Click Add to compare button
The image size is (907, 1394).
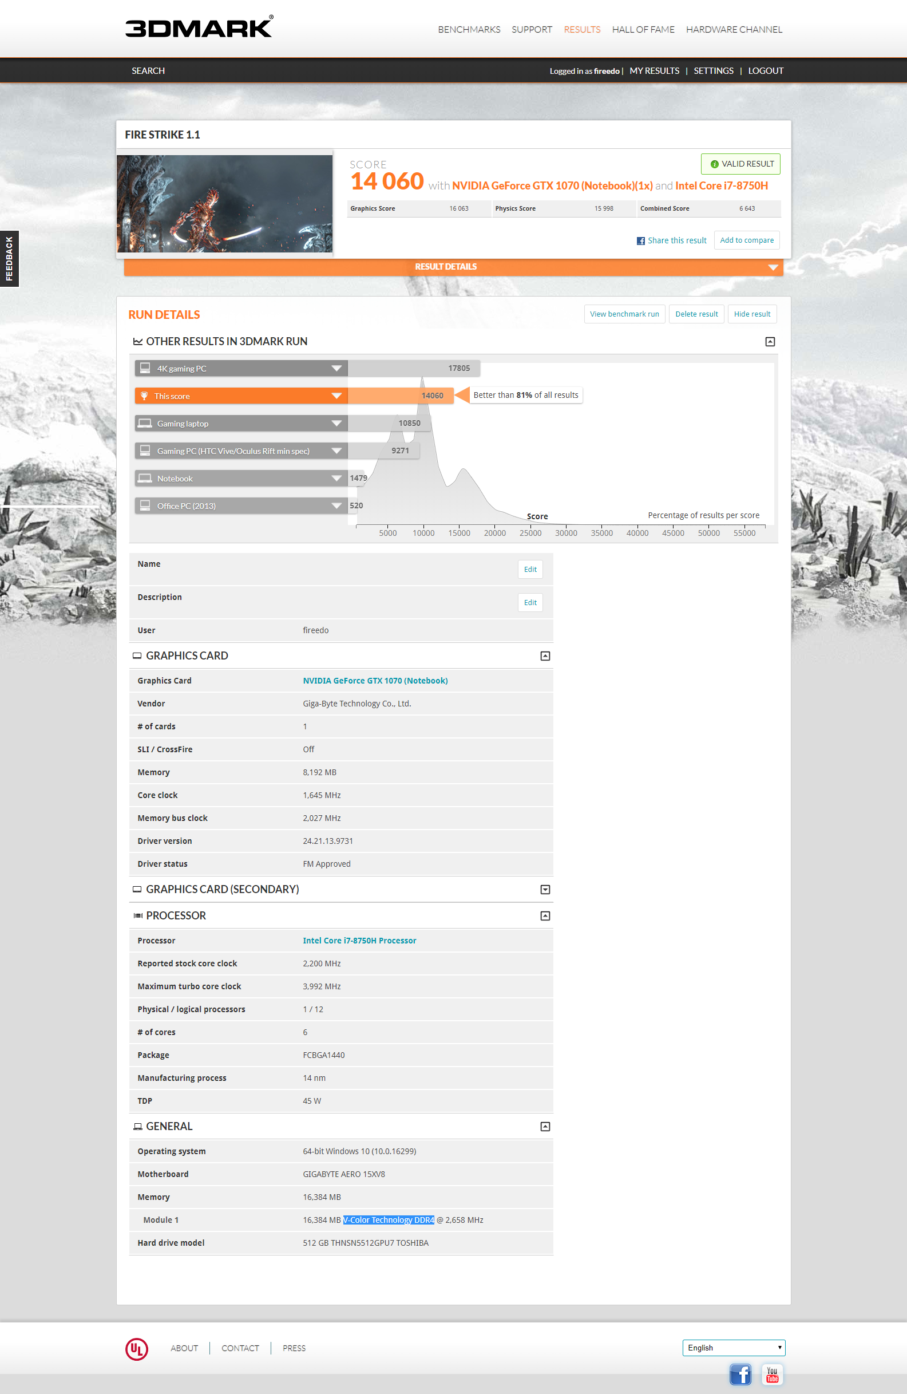(747, 240)
